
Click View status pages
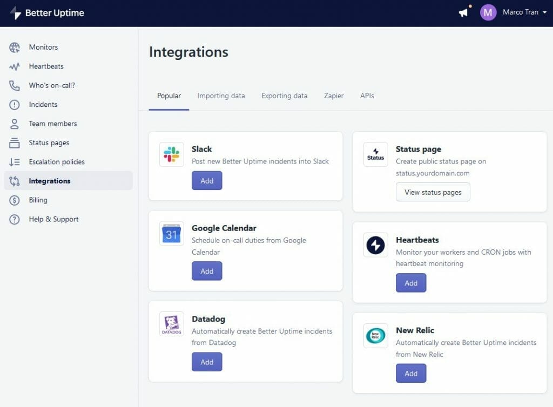coord(433,192)
